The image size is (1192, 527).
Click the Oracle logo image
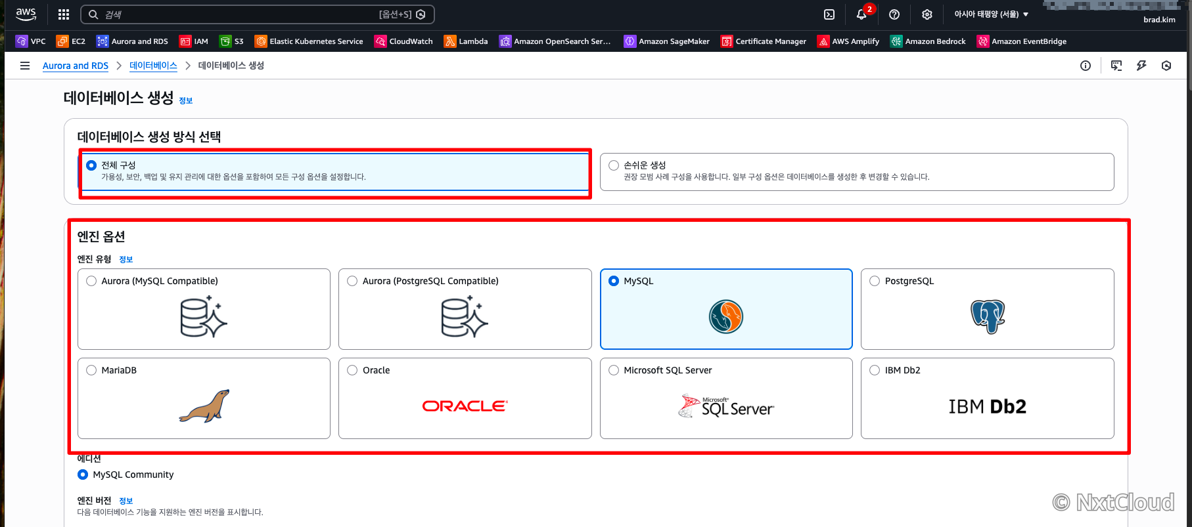(x=465, y=406)
